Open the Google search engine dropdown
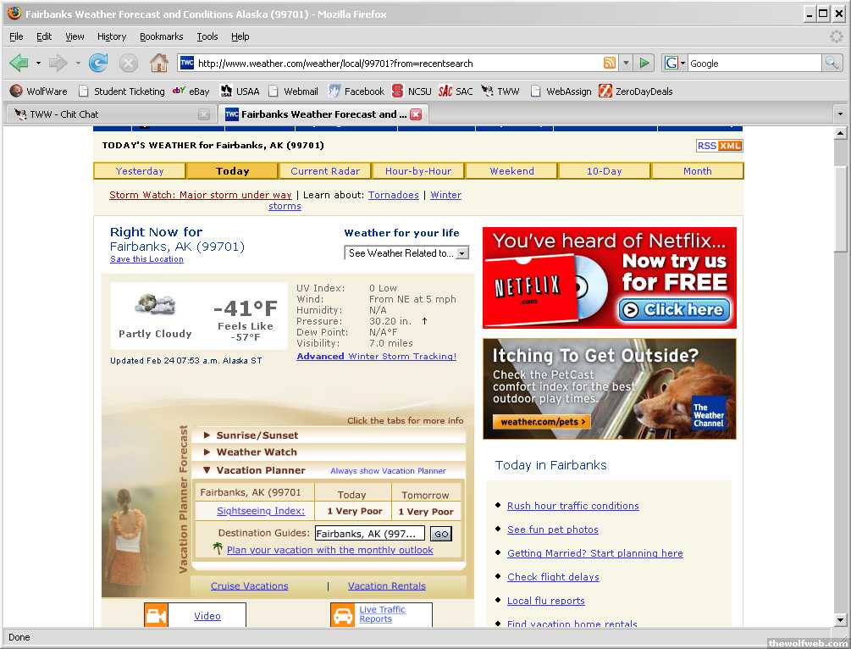The height and width of the screenshot is (649, 851). coord(675,64)
